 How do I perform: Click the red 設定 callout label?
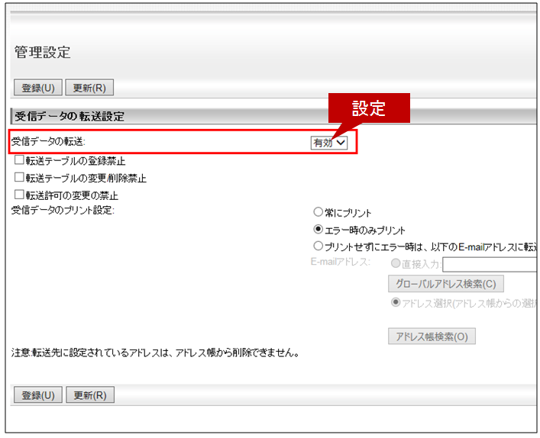point(369,108)
